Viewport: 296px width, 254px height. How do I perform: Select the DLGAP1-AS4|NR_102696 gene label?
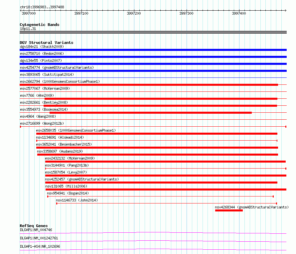(x=40, y=246)
